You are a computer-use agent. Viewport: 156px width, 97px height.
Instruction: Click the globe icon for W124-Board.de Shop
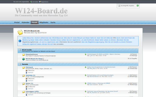(x=23, y=59)
